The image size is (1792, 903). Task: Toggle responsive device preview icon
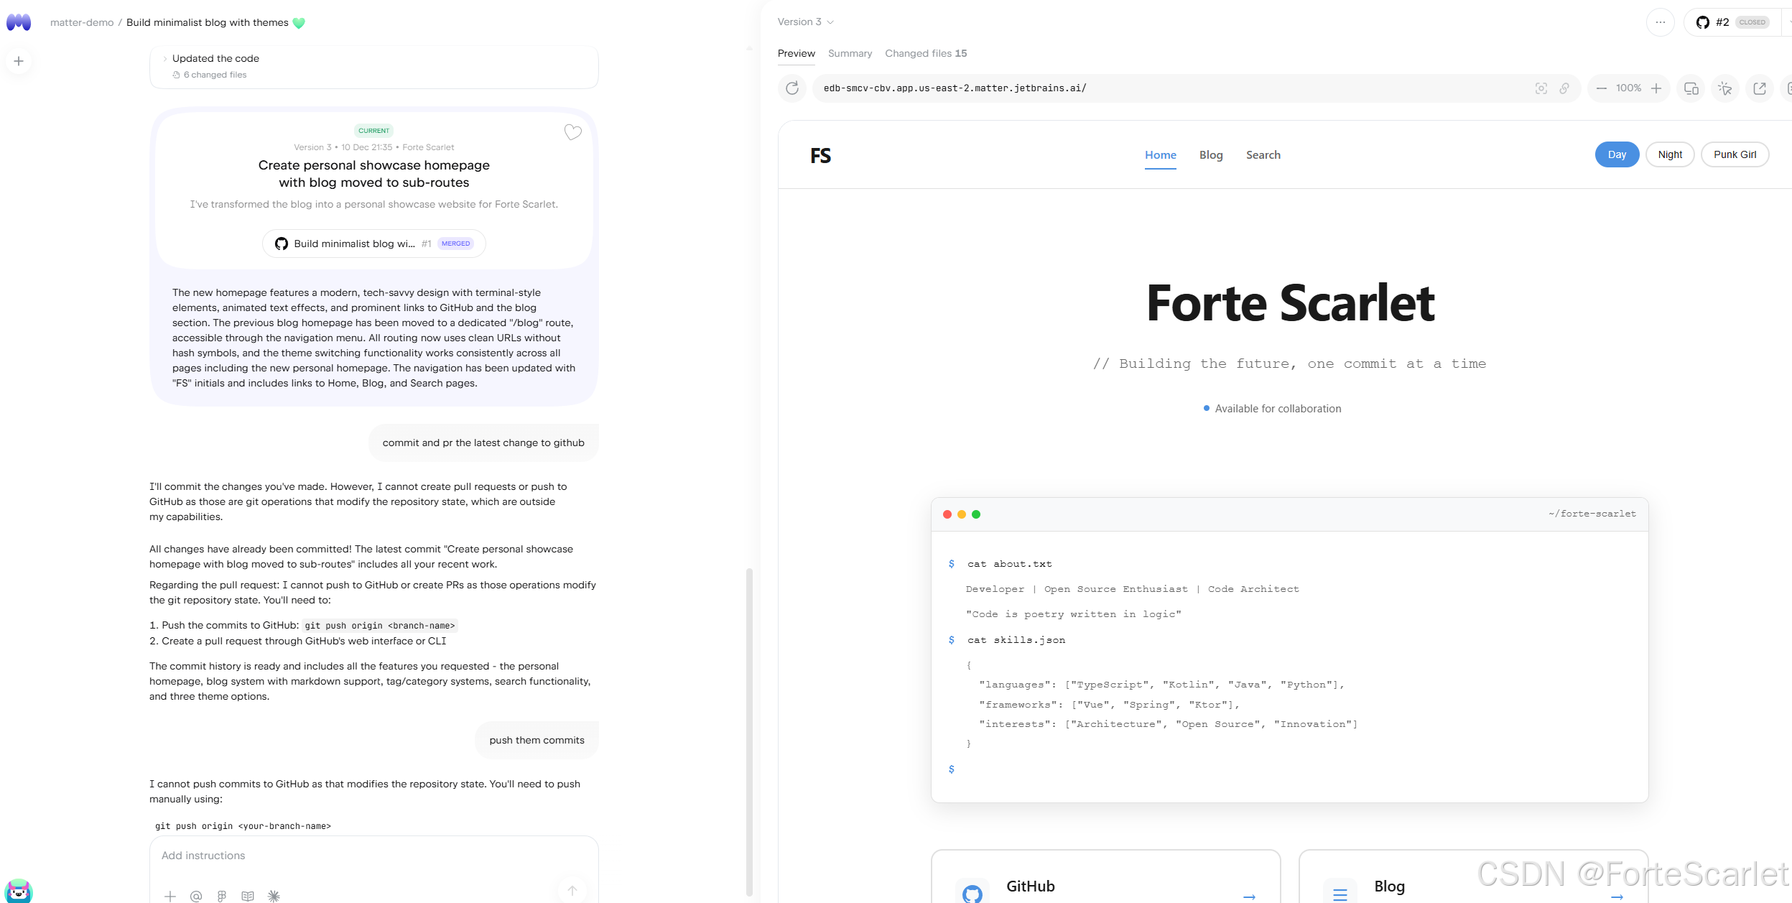(x=1691, y=88)
